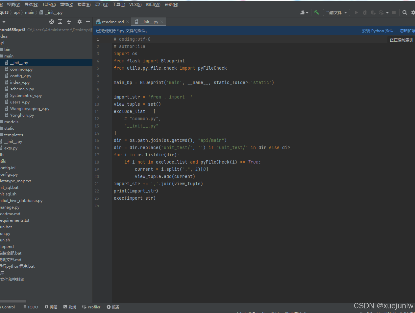Select Wangluoyuqing_v.py in project tree
The width and height of the screenshot is (415, 313).
coord(30,109)
